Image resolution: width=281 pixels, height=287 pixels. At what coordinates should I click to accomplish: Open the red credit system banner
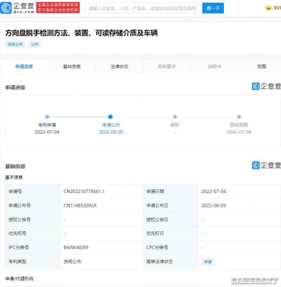coord(58,8)
